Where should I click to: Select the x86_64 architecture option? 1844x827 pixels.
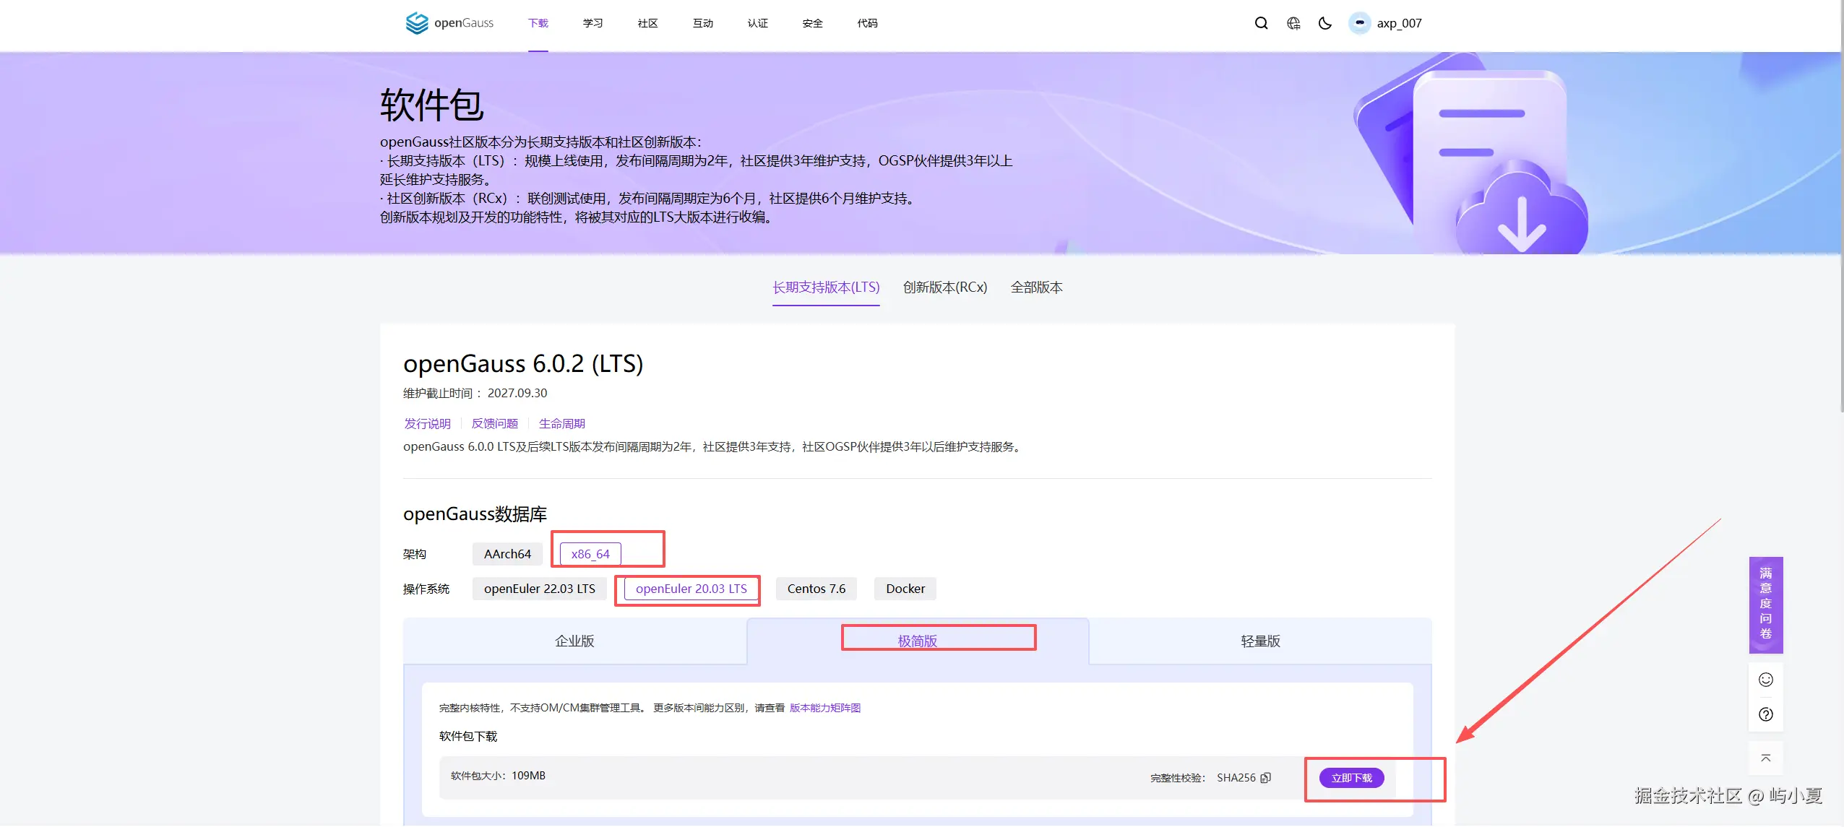pos(590,554)
